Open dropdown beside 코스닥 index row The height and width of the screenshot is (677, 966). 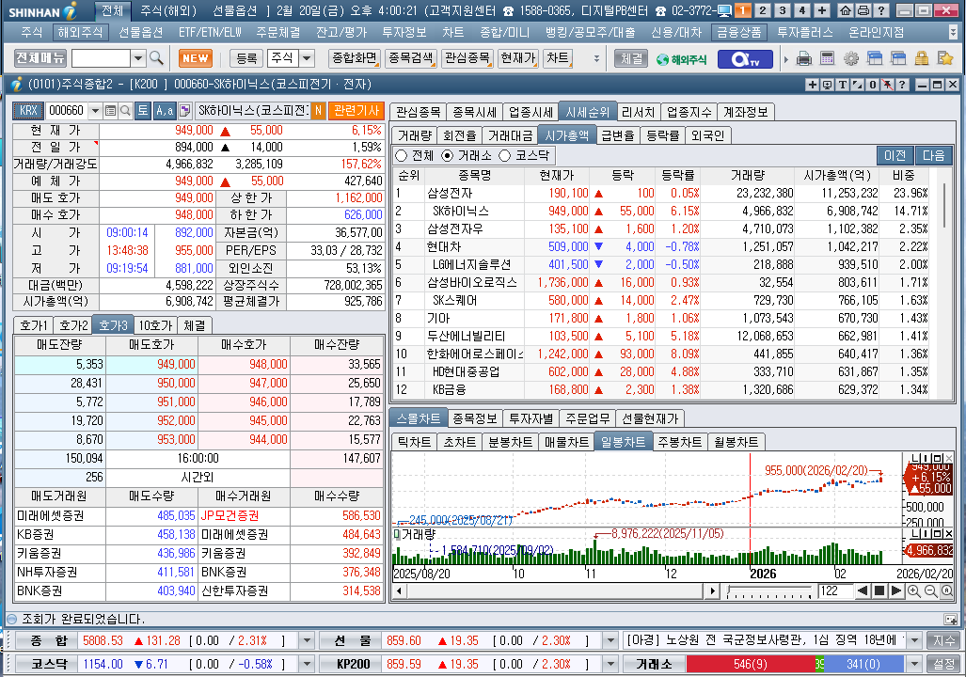[307, 664]
